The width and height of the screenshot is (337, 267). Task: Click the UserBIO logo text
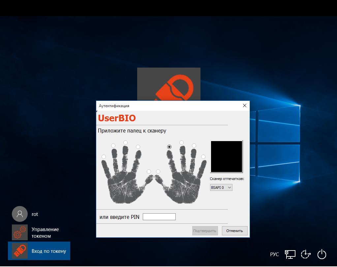(117, 118)
